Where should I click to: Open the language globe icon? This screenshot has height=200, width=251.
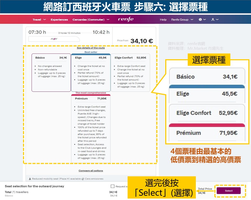200,20
